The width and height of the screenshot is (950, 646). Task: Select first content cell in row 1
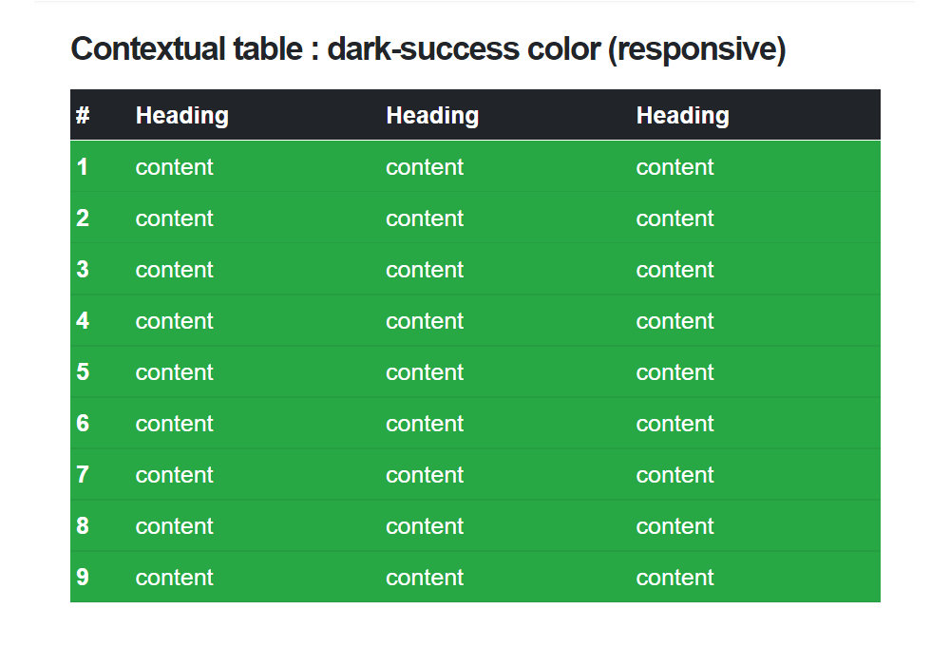(x=255, y=166)
